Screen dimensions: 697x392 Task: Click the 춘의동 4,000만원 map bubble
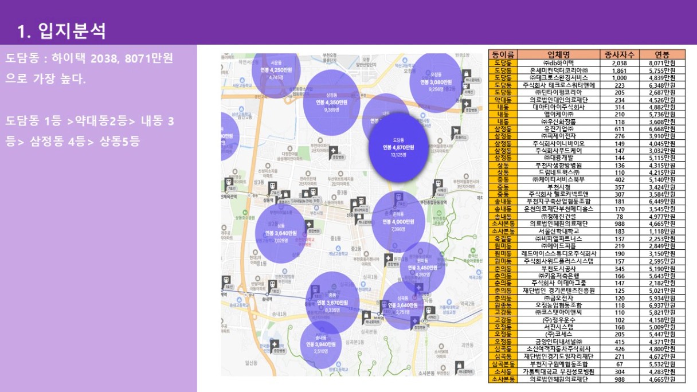point(399,222)
